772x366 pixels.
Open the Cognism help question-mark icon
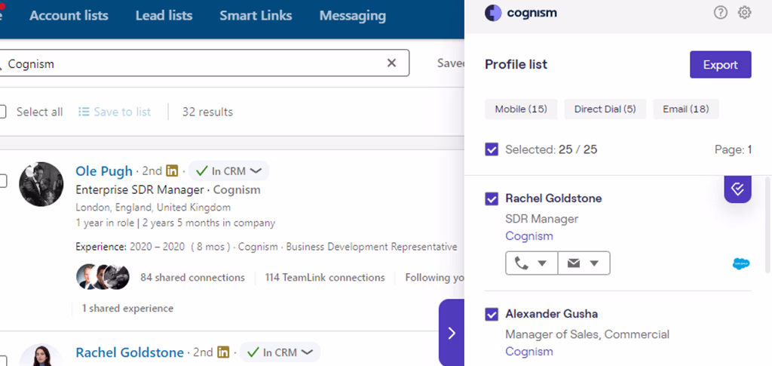(720, 13)
